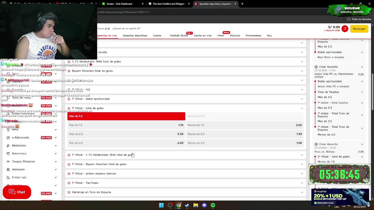Remove 'Real Betis o empate' Doble oportunidad selection
The height and width of the screenshot is (210, 374).
tap(362, 52)
